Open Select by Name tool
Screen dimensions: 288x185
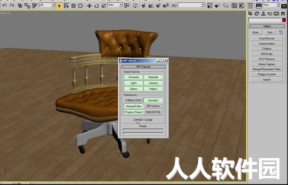coord(66,6)
